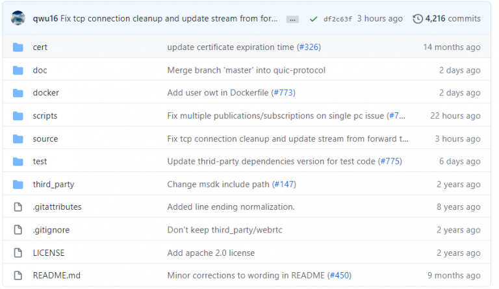Open the README.md file
The height and width of the screenshot is (289, 499).
click(55, 275)
